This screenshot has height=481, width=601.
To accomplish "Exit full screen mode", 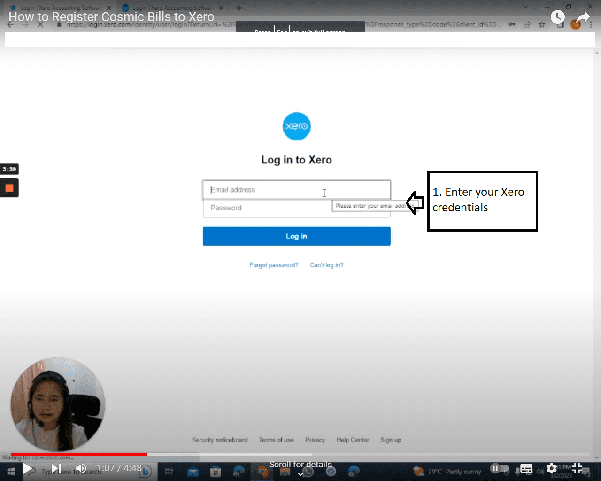I will coord(577,468).
